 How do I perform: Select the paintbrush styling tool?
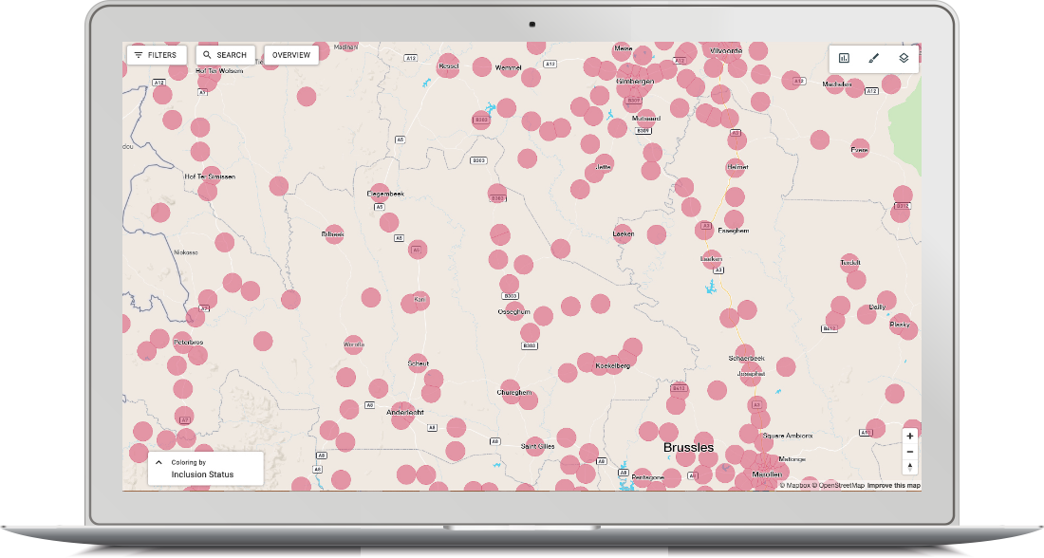click(873, 58)
